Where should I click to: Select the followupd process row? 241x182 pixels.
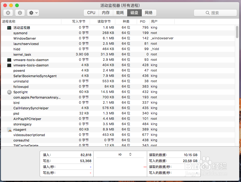click(x=118, y=87)
